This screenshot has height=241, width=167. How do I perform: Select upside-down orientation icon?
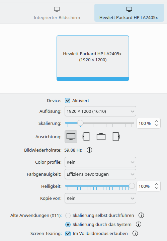(101, 137)
